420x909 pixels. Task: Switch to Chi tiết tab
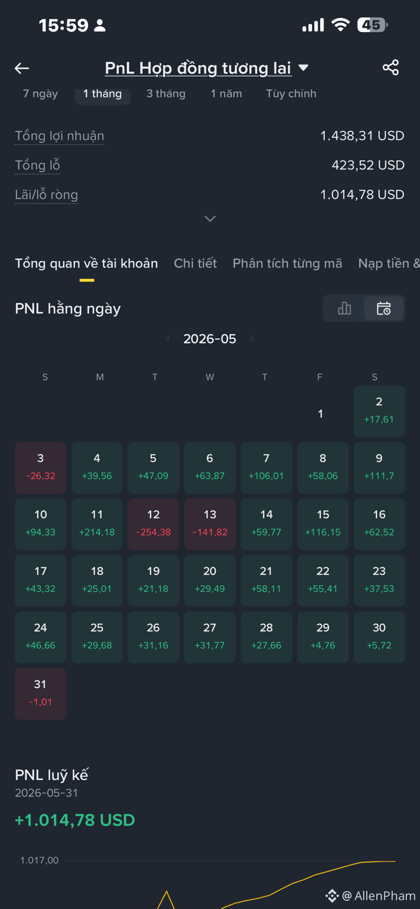tap(195, 263)
